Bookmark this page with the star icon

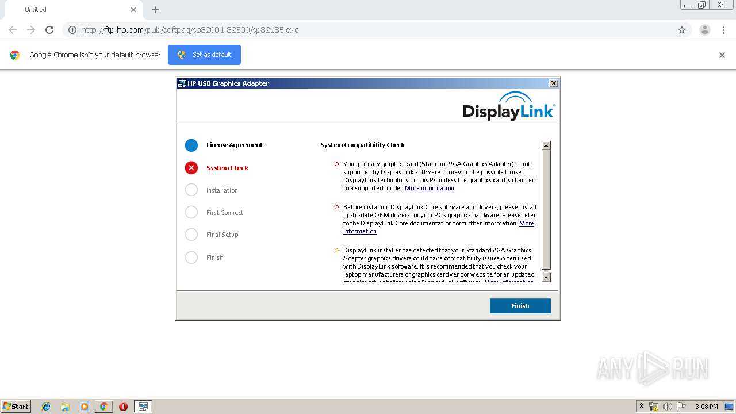point(682,30)
